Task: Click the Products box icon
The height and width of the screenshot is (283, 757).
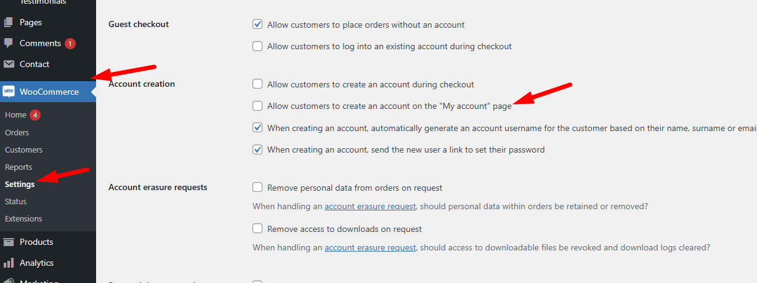Action: tap(9, 242)
